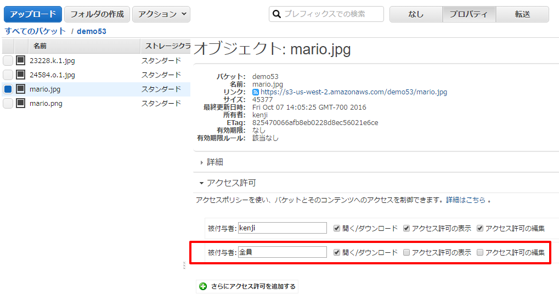Click the file icon beside 24584.o.1.jpg
The image size is (559, 300).
pos(21,75)
